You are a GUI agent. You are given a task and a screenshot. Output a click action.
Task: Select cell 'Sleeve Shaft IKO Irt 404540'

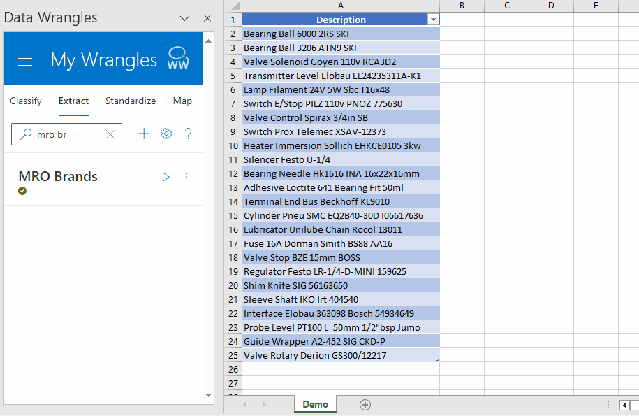tap(341, 299)
